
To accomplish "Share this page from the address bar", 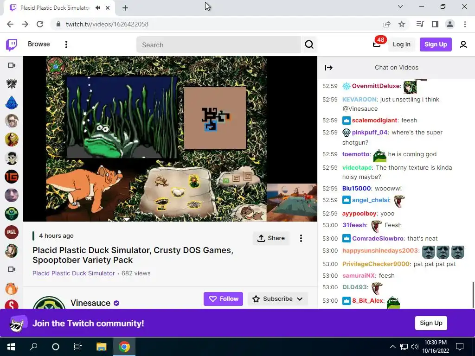I will (387, 24).
